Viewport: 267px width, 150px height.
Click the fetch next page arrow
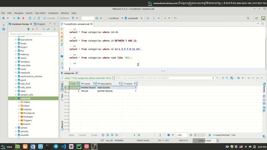coord(134,135)
